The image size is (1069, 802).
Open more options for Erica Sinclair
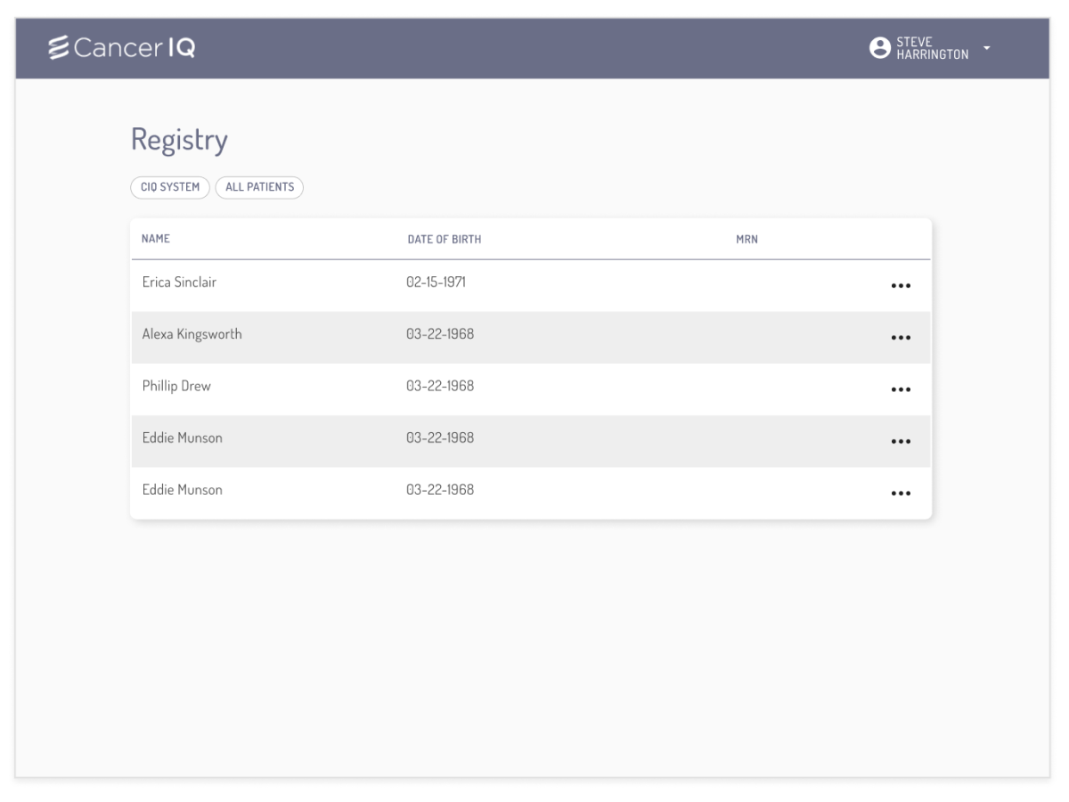(x=901, y=286)
